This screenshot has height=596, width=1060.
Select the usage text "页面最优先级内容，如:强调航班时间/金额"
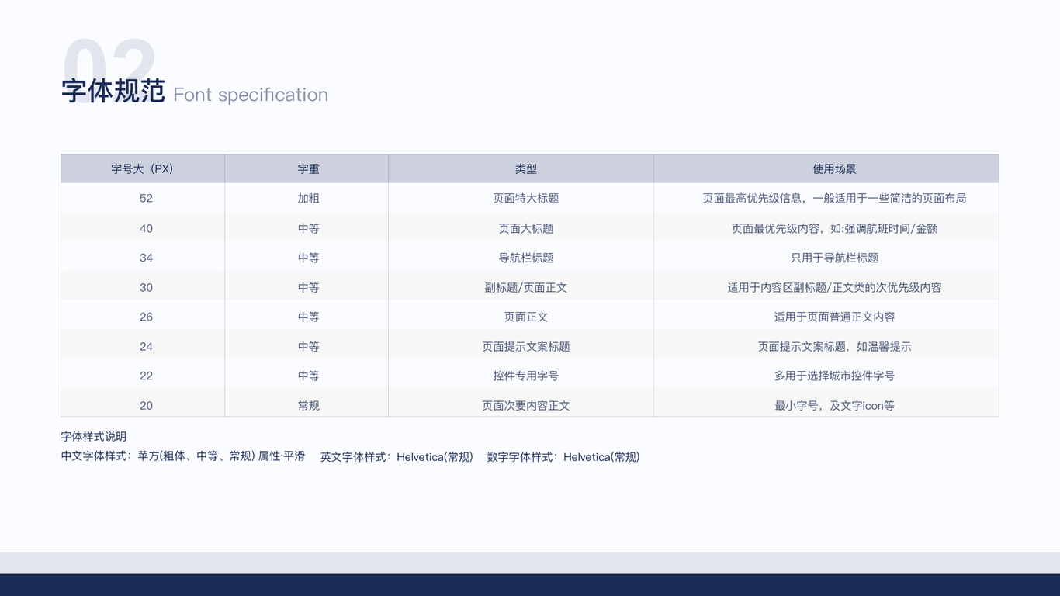click(835, 228)
